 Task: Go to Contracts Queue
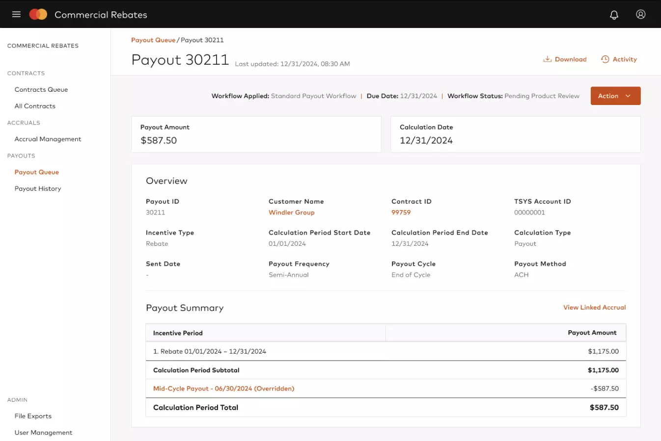(x=41, y=90)
